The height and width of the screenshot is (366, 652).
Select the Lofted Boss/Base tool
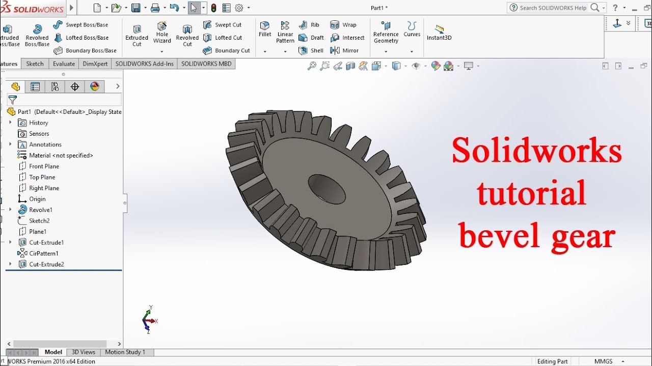[80, 38]
